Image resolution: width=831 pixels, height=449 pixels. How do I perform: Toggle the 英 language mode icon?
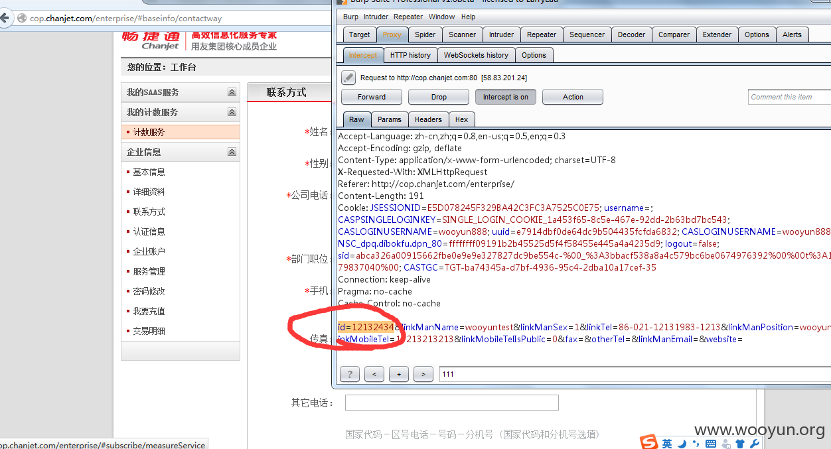tap(667, 443)
